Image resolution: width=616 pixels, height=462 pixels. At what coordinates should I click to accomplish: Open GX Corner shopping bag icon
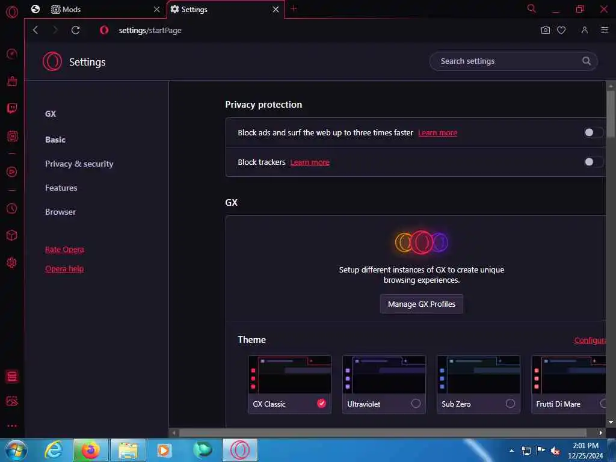(x=12, y=81)
